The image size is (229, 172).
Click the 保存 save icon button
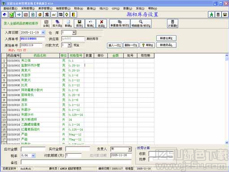(79, 23)
